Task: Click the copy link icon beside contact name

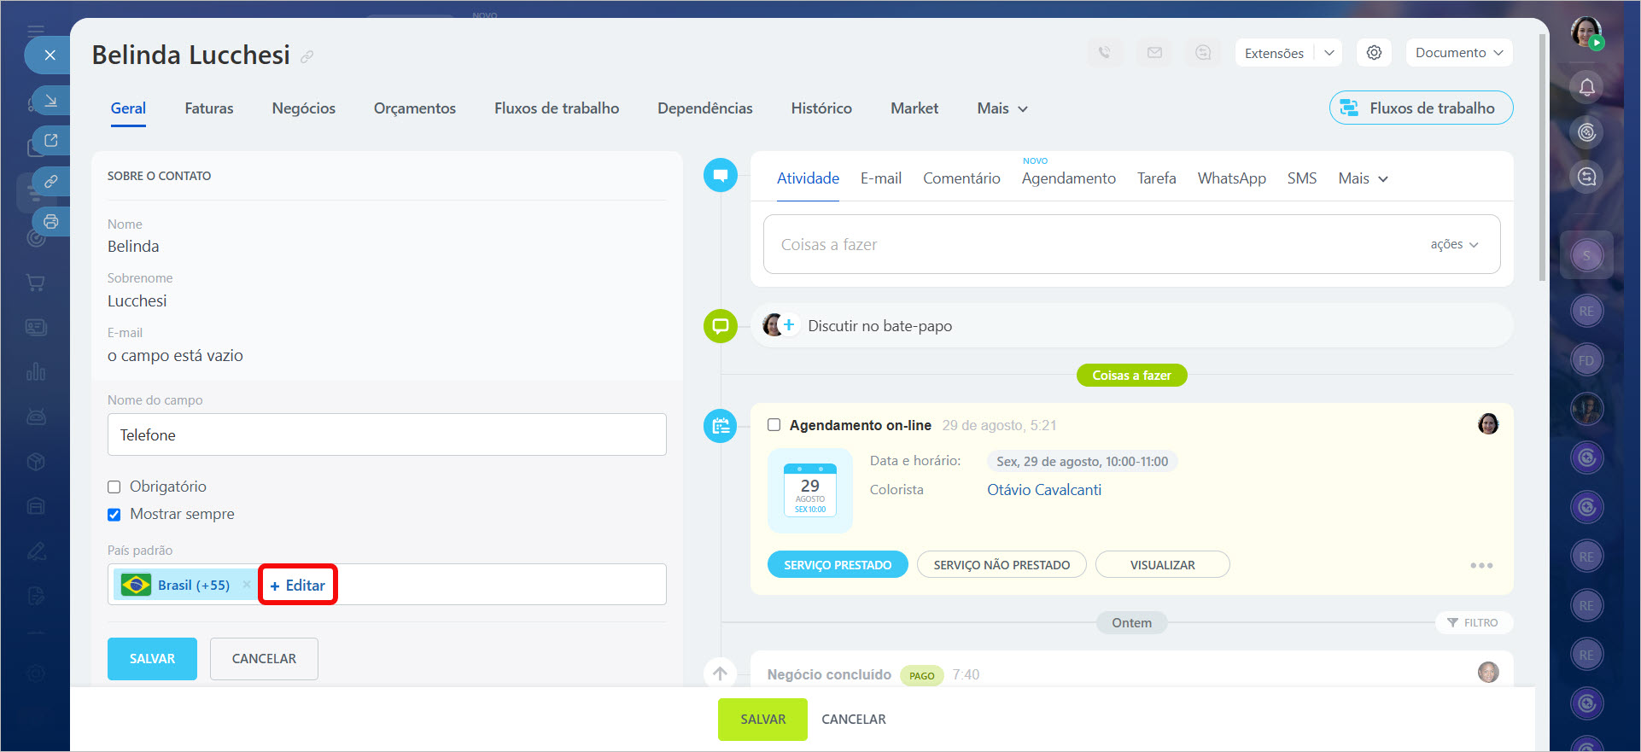Action: 307,56
